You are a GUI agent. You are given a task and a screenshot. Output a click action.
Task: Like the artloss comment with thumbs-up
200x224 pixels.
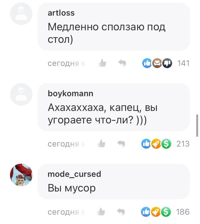coord(102,63)
